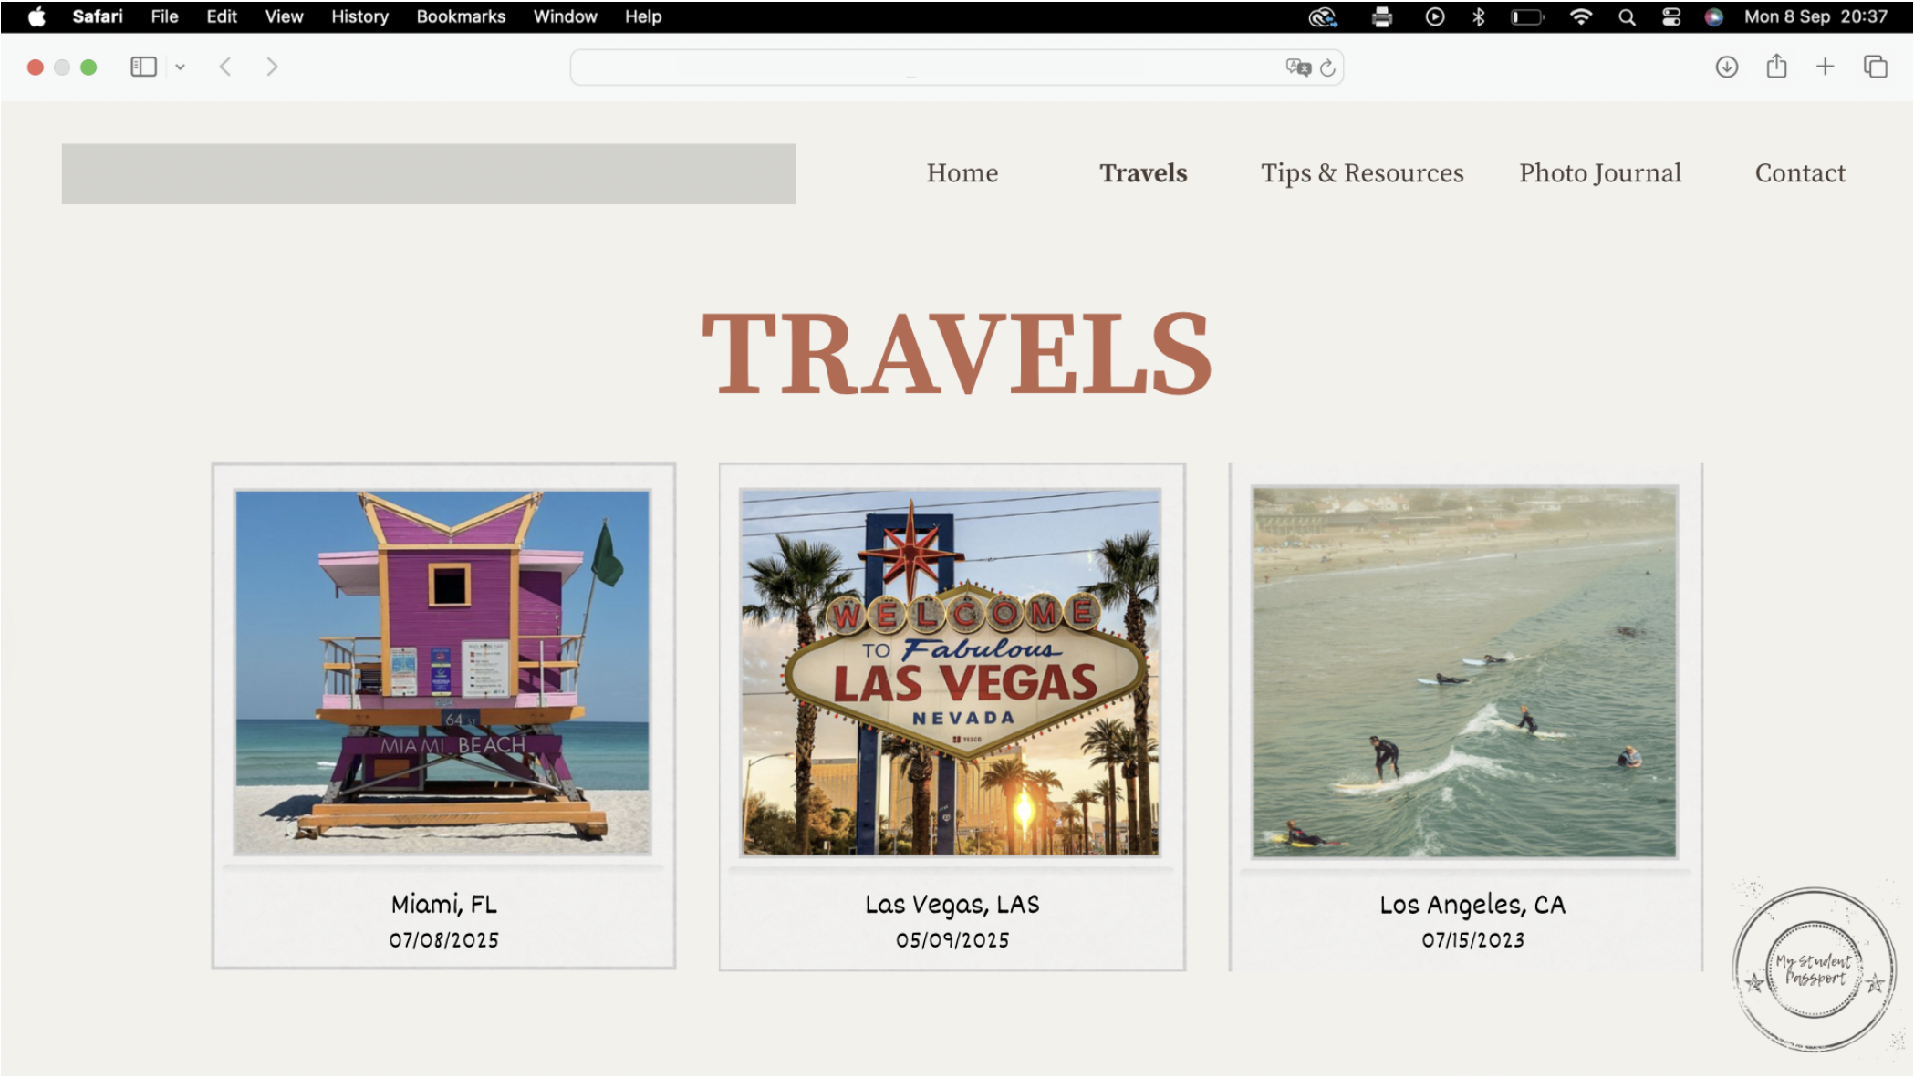Click the Wi-Fi status icon
The width and height of the screenshot is (1914, 1078).
(x=1581, y=16)
